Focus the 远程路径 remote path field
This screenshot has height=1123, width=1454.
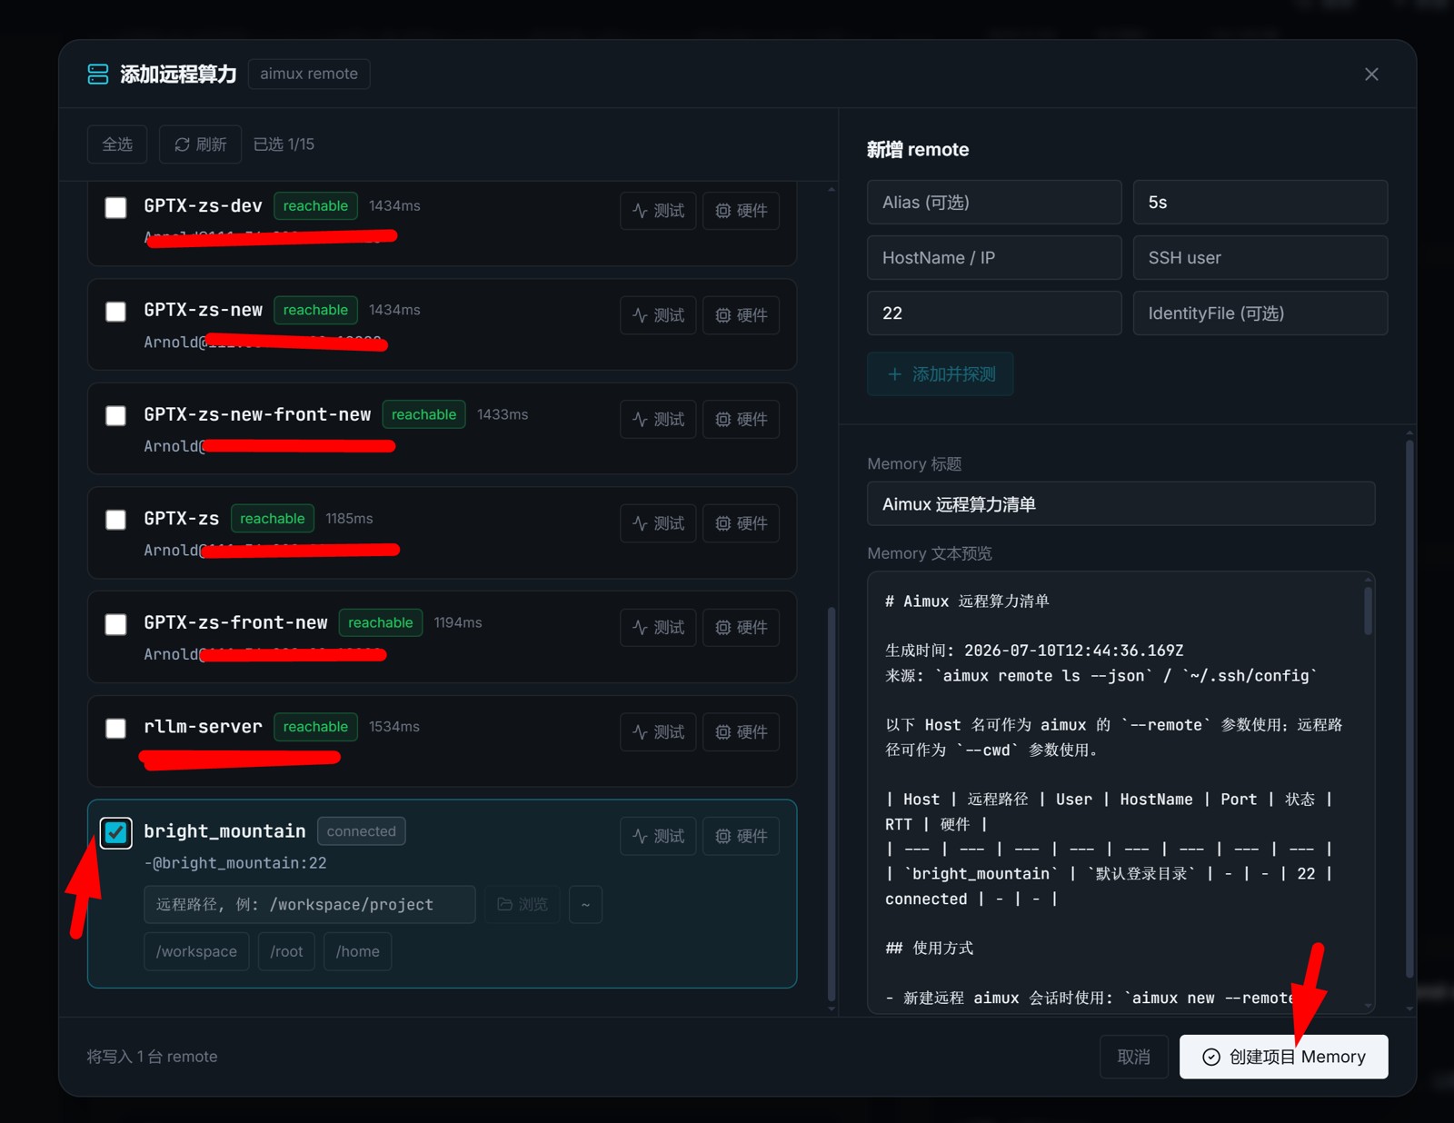pos(310,905)
